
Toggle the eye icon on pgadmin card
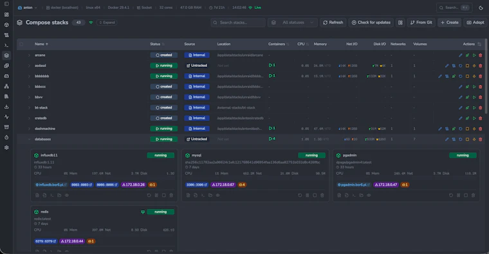(369, 195)
